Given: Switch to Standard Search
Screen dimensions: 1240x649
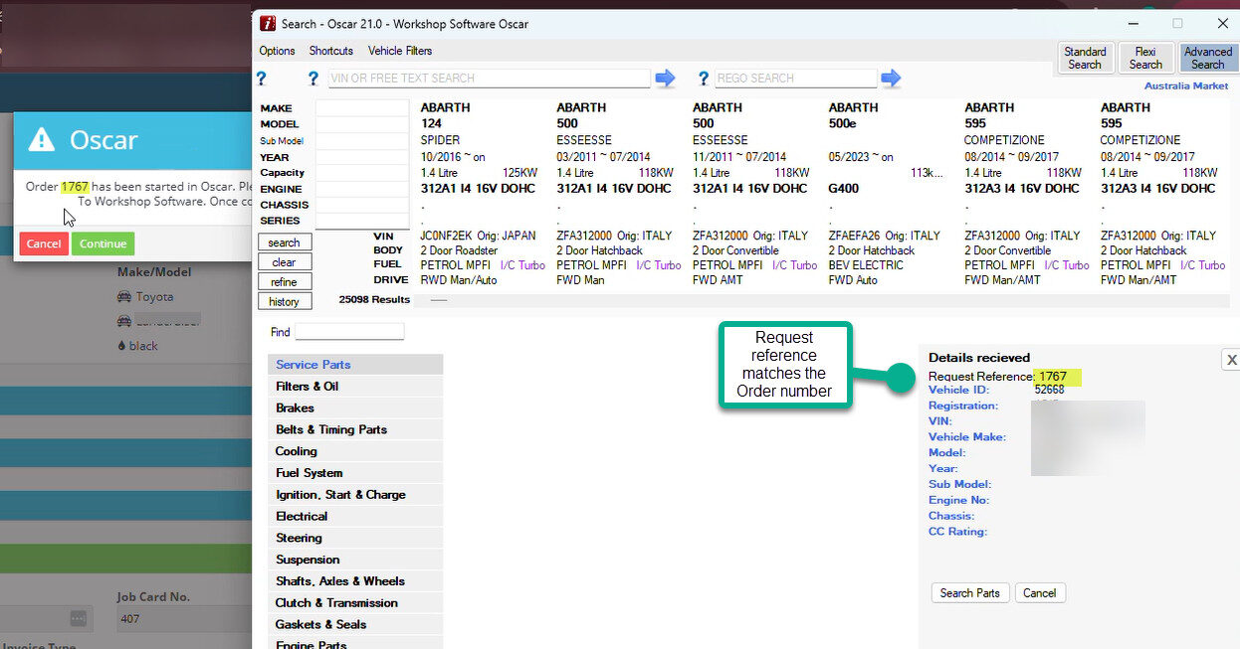Looking at the screenshot, I should point(1085,58).
